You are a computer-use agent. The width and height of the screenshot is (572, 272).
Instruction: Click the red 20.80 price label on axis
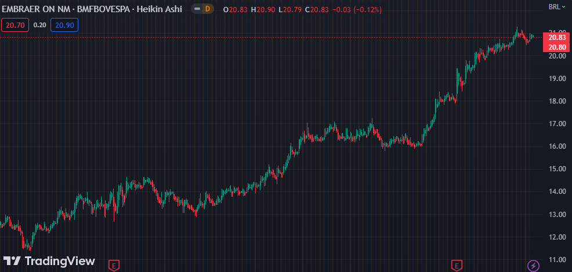pyautogui.click(x=556, y=47)
